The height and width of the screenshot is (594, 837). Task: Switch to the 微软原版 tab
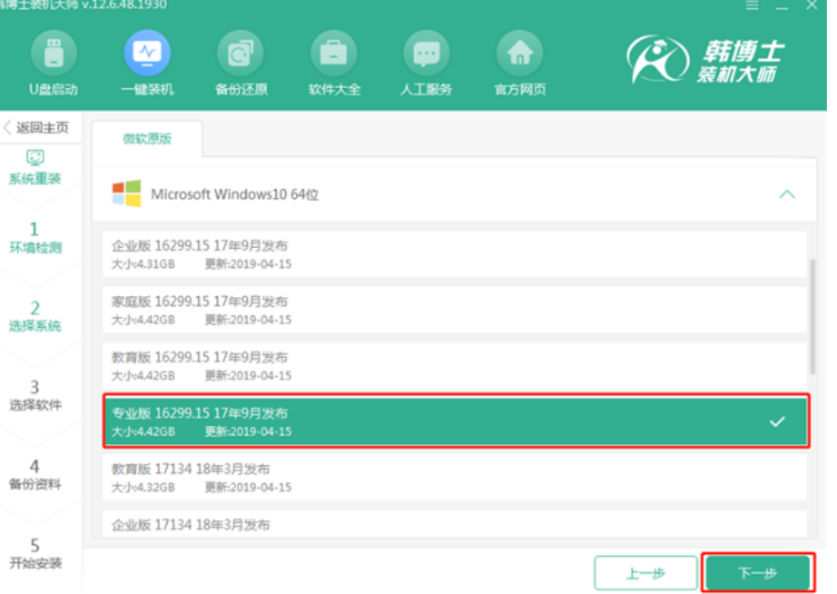[147, 139]
